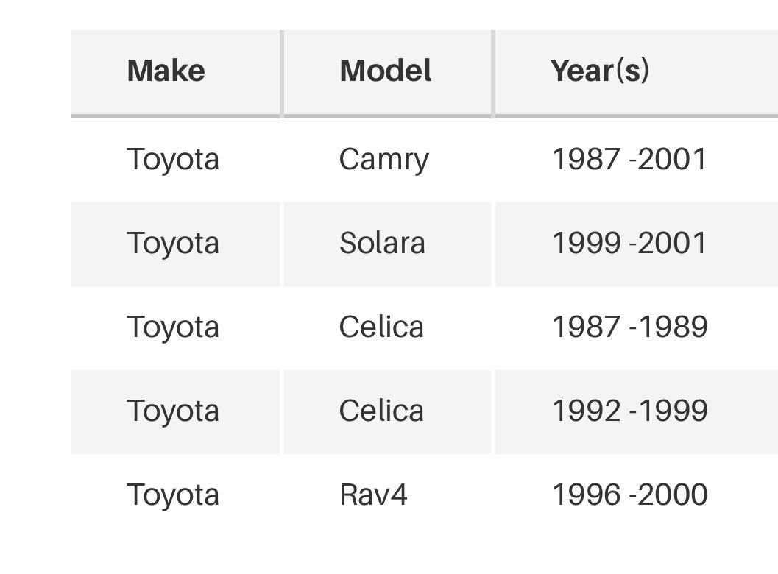Screen dimensions: 778x574
Task: Click Toyota in the Camry row
Action: click(173, 160)
